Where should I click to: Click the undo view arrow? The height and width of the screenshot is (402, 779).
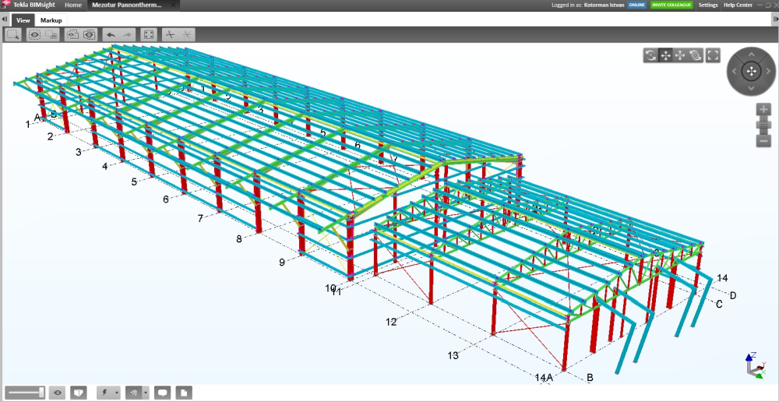tap(111, 34)
